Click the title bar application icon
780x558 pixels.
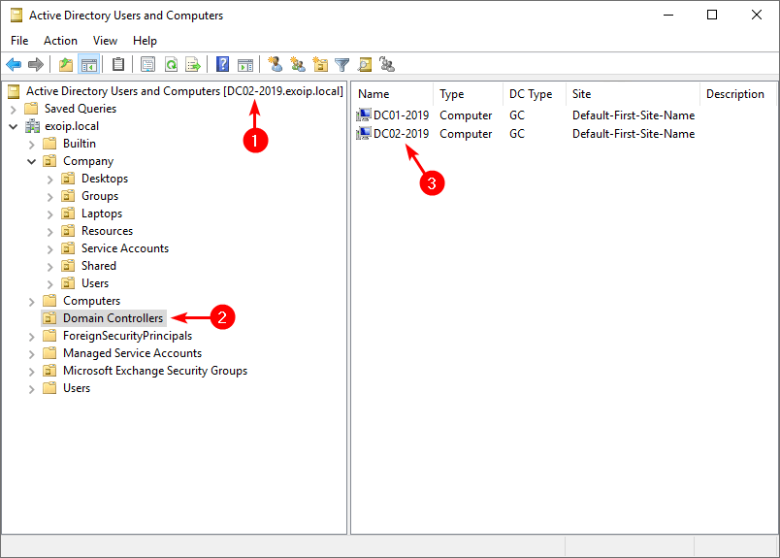point(16,16)
